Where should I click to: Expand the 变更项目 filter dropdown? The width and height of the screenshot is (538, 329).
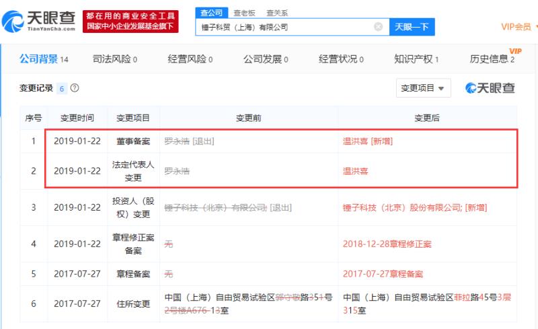(x=424, y=88)
